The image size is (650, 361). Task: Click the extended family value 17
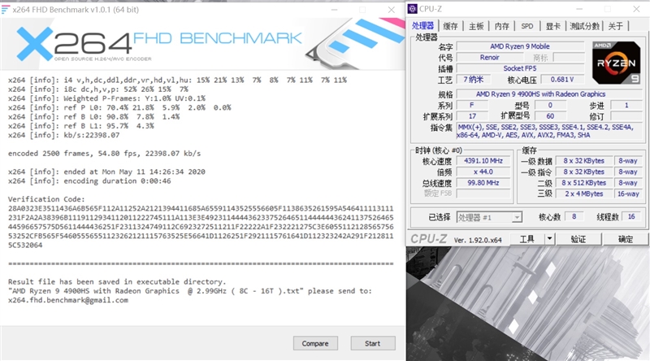[x=473, y=116]
